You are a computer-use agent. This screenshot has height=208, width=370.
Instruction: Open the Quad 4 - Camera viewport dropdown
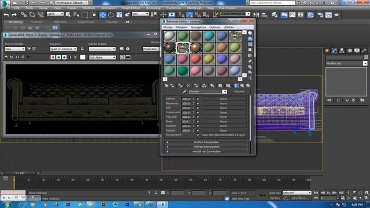pyautogui.click(x=63, y=49)
